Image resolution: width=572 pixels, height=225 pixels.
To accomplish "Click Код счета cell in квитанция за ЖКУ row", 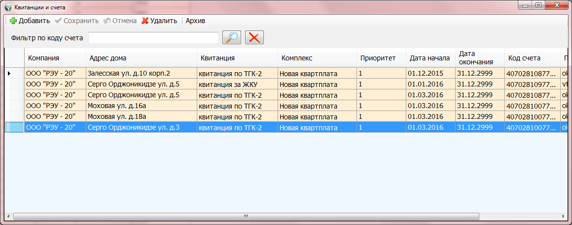I will [532, 84].
